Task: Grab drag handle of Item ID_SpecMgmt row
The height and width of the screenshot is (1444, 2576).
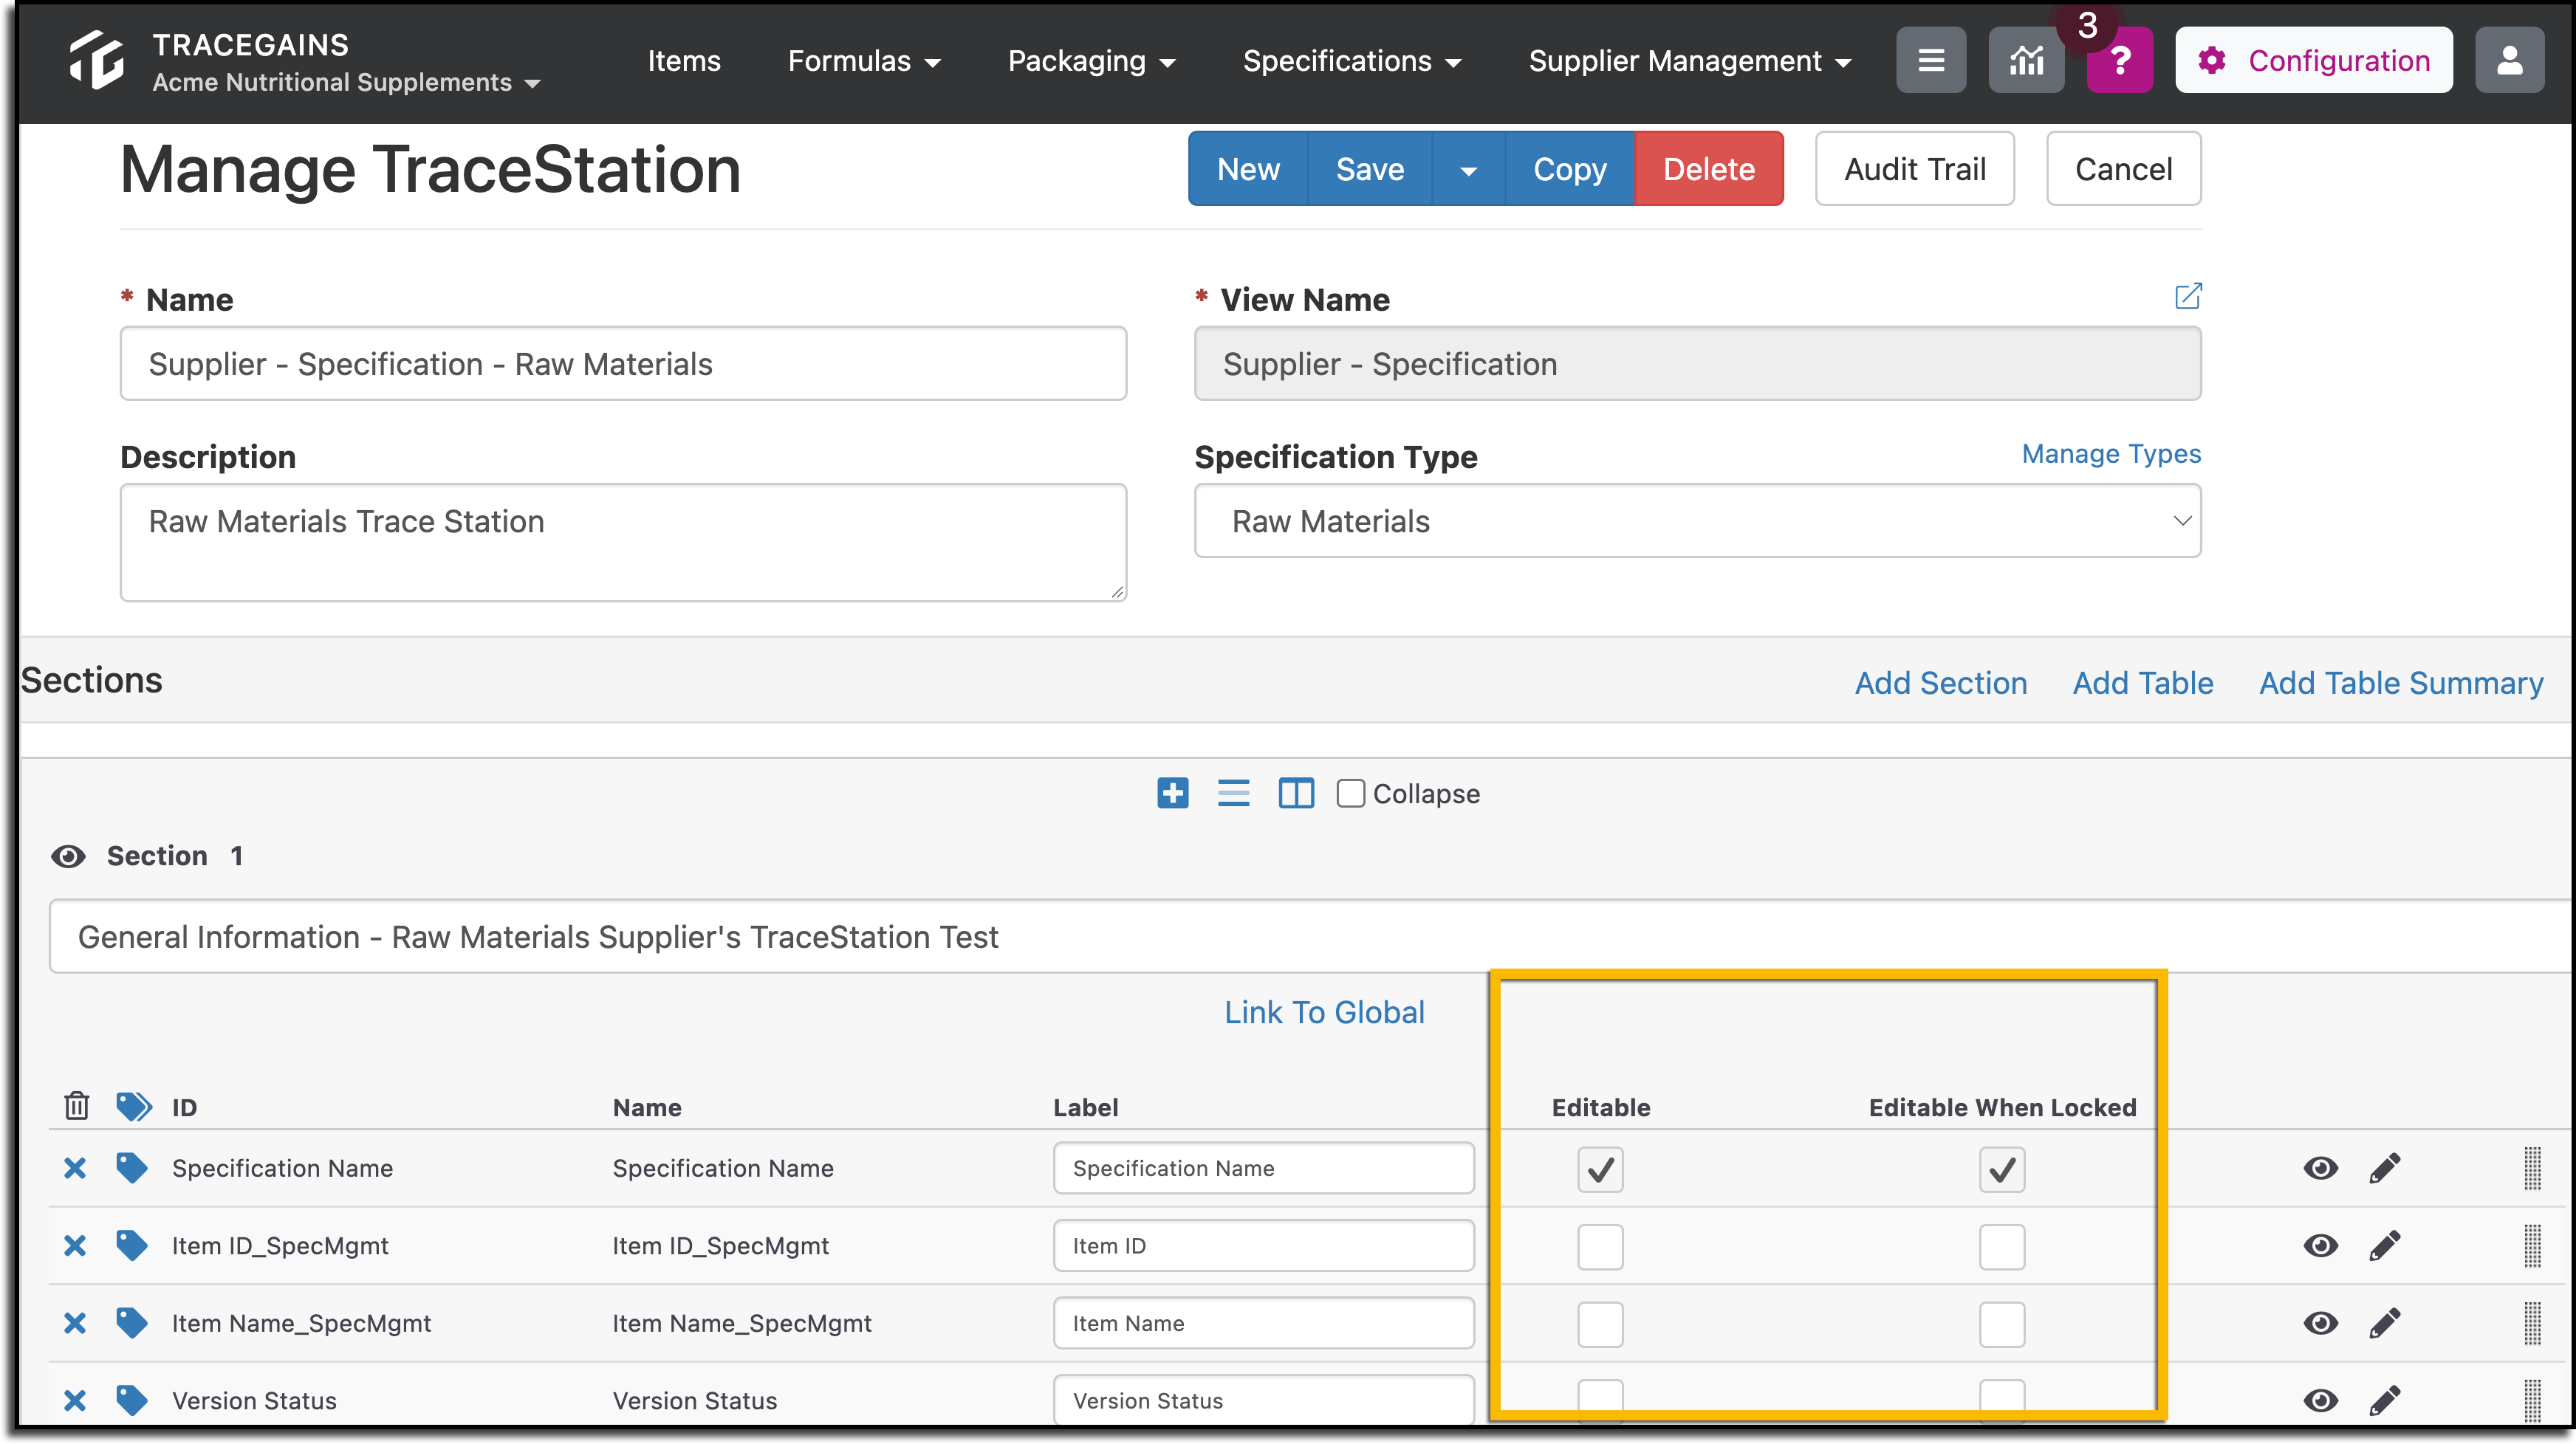Action: [2532, 1245]
